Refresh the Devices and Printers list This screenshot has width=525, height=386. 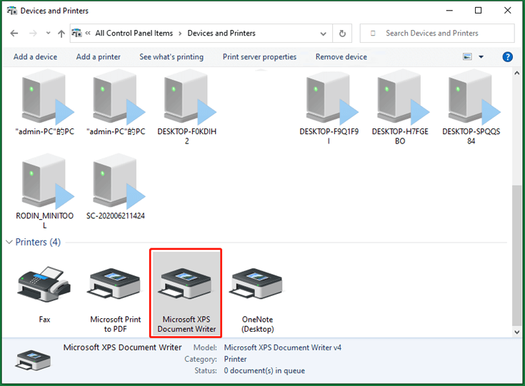tap(342, 34)
